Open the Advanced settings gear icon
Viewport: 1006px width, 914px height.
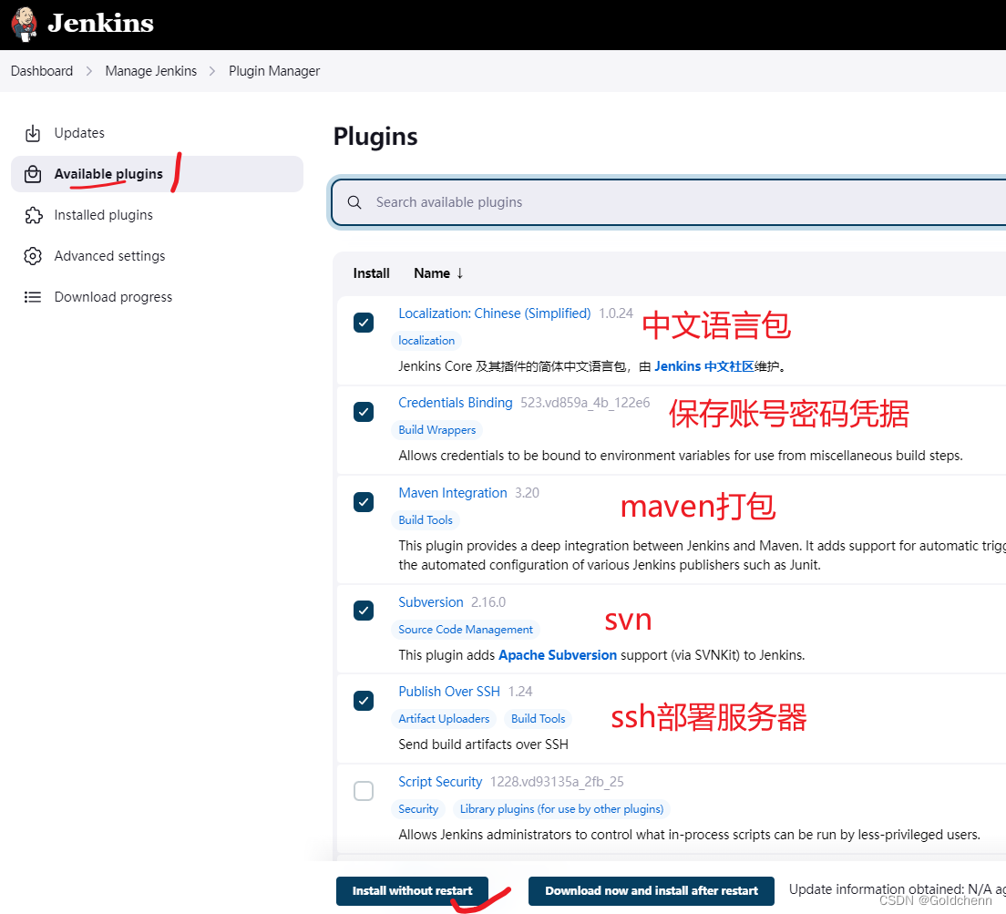click(x=34, y=256)
